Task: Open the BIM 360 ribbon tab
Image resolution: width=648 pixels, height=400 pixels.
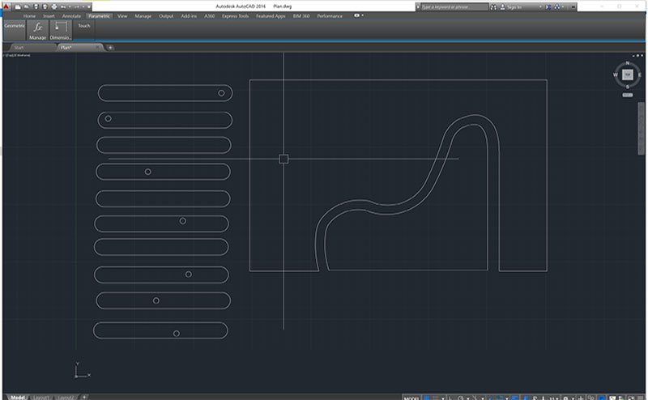Action: pyautogui.click(x=301, y=16)
